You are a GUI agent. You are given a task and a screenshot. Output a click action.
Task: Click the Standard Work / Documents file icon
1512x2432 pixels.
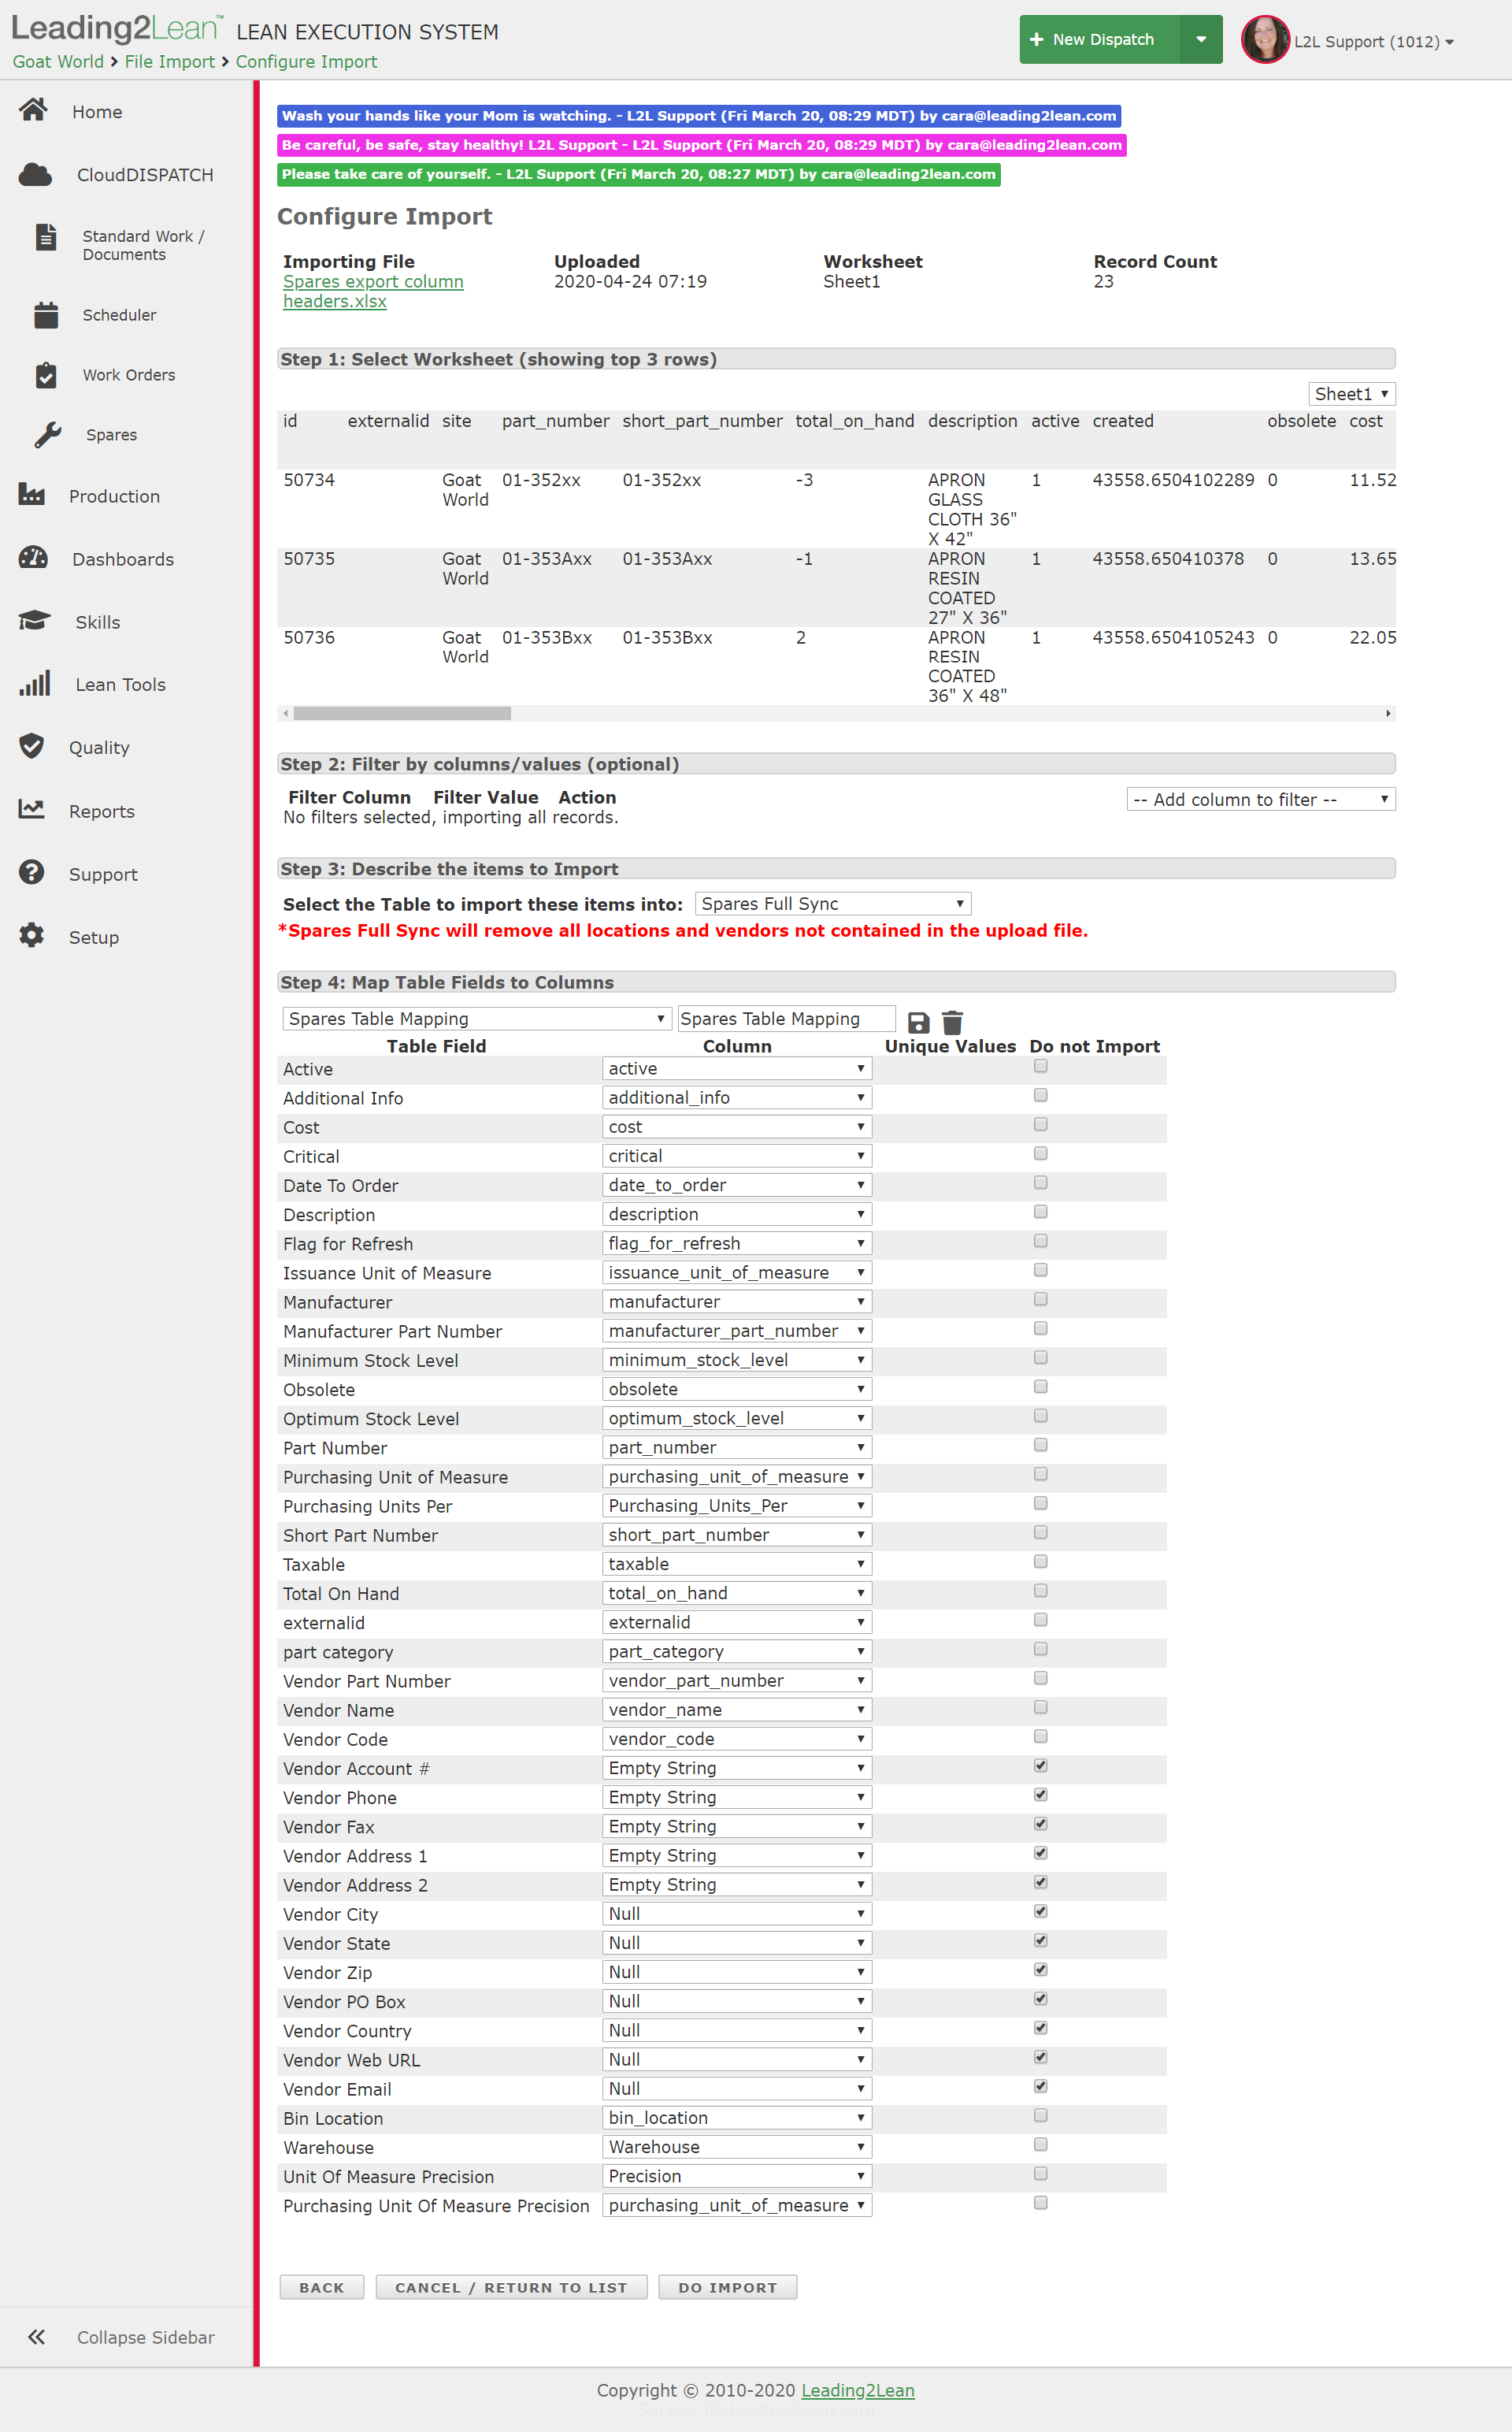coord(46,237)
